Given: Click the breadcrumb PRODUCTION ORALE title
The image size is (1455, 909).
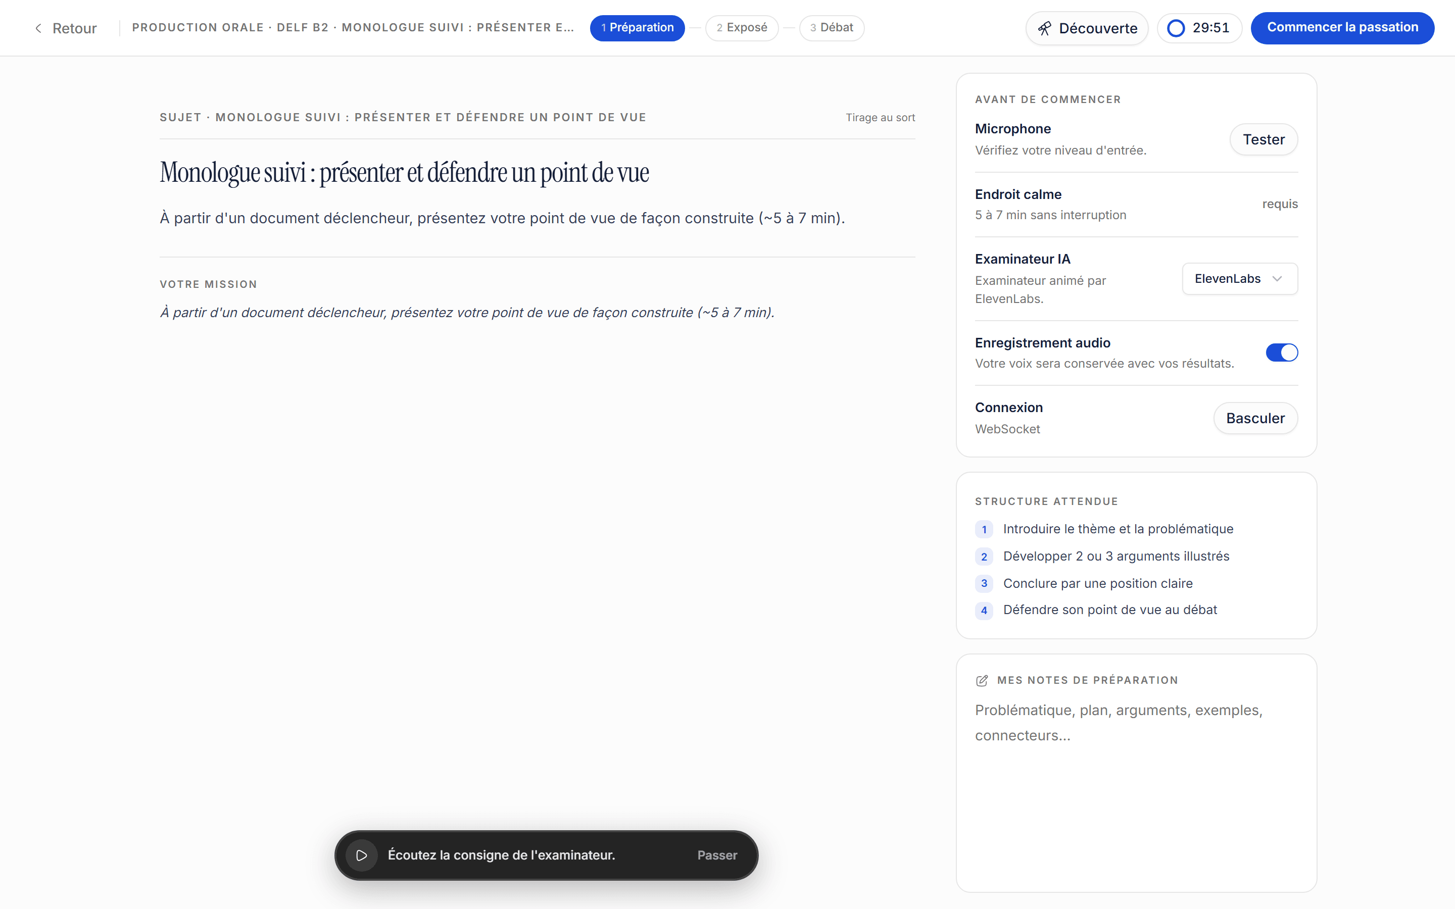Looking at the screenshot, I should [x=353, y=28].
